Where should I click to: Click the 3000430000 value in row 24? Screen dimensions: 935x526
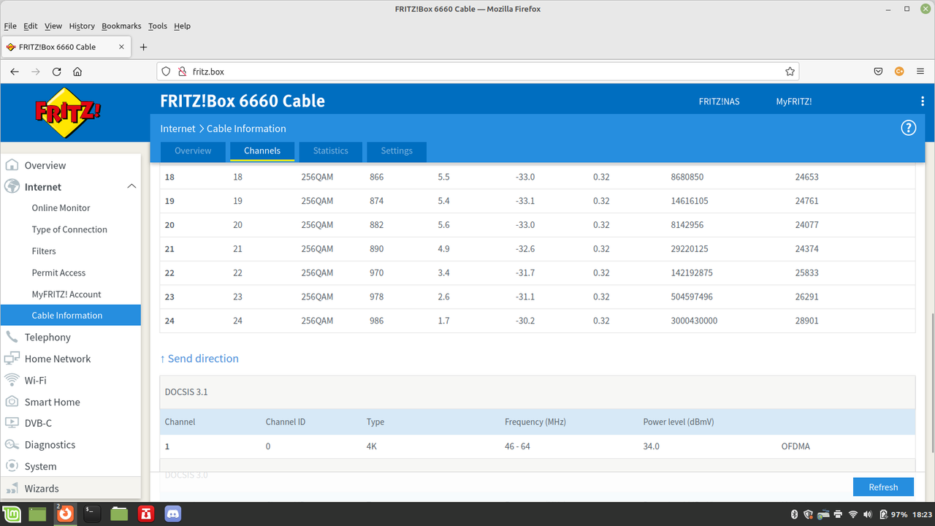[694, 321]
